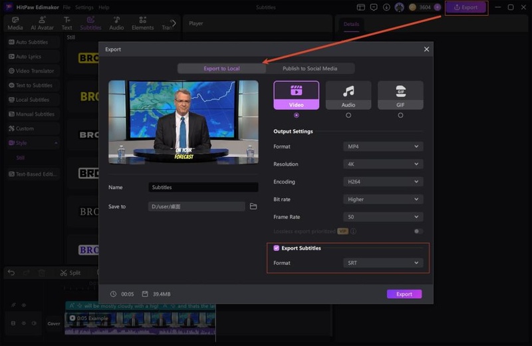The width and height of the screenshot is (532, 346).
Task: Select the Still style sub-item
Action: 21,158
